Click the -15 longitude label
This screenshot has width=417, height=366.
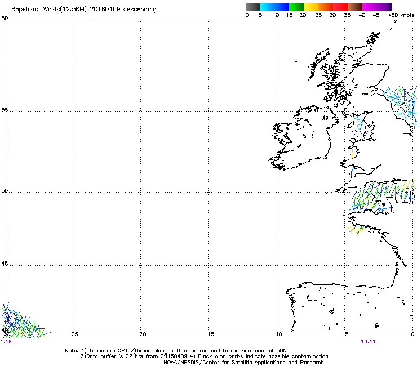208,334
